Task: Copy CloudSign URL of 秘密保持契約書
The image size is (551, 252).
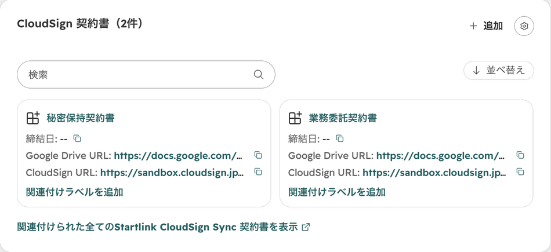Action: (258, 172)
